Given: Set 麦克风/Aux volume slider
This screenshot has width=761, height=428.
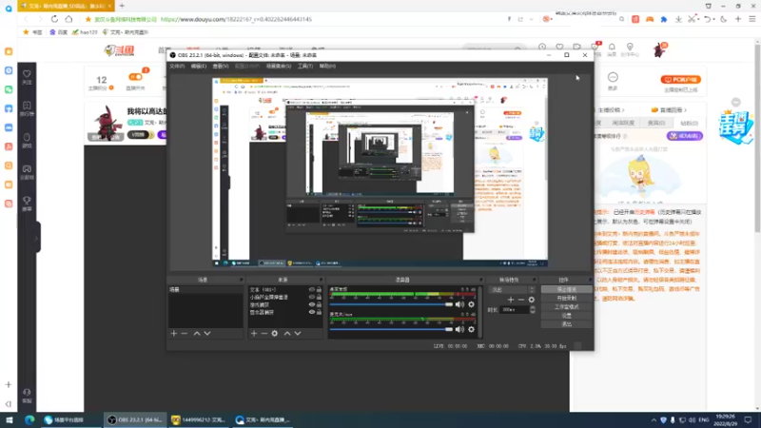Looking at the screenshot, I should [391, 329].
